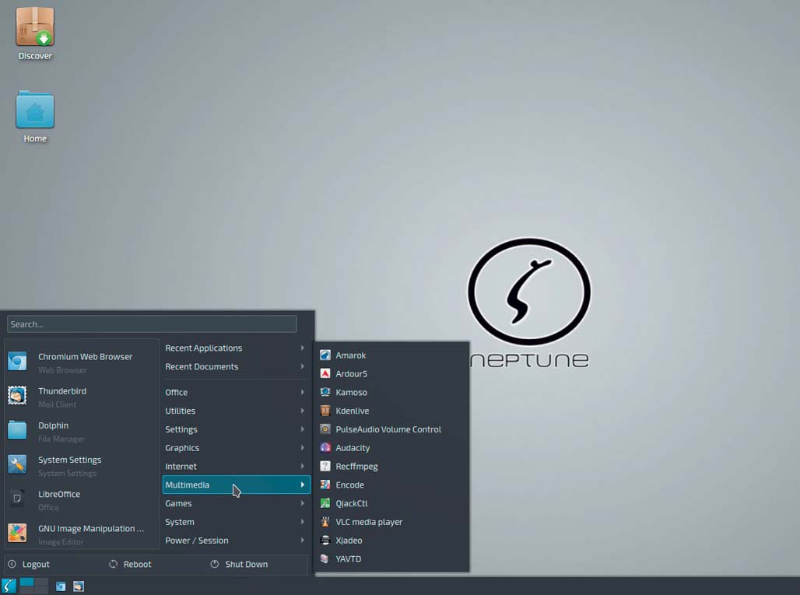The height and width of the screenshot is (595, 800).
Task: Open the Home folder desktop icon
Action: click(35, 117)
